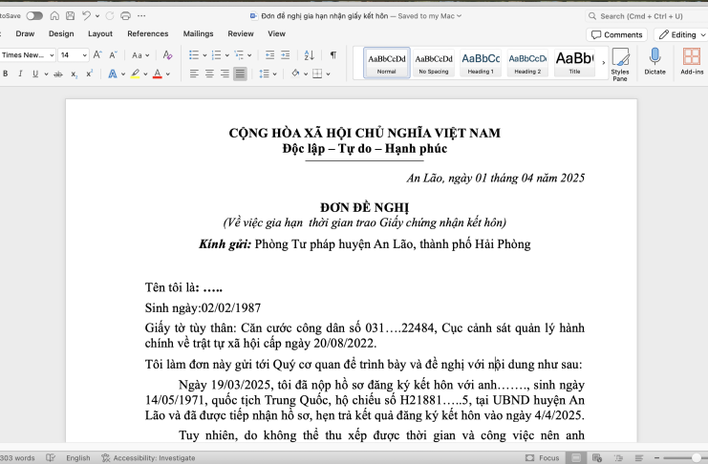Apply yellow text highlight color
The image size is (708, 464).
pyautogui.click(x=135, y=74)
